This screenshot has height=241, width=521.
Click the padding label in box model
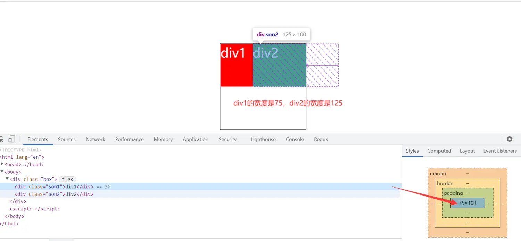click(x=453, y=193)
